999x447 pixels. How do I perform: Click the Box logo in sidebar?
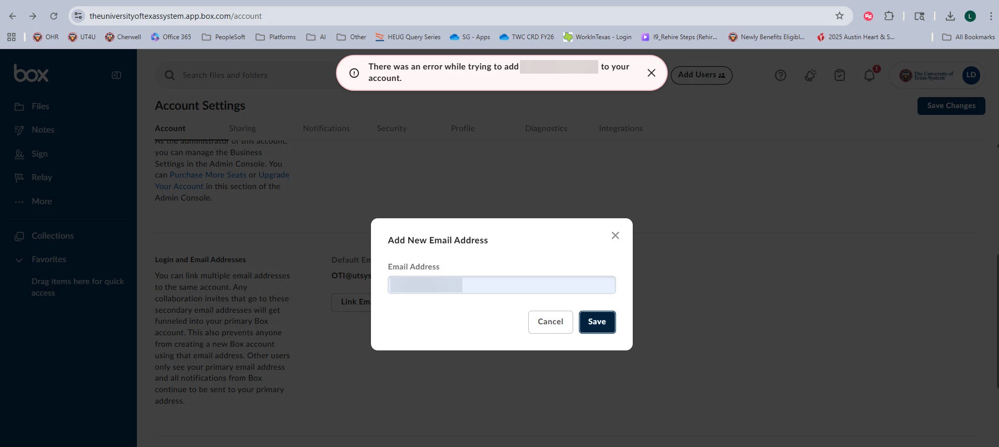pyautogui.click(x=31, y=74)
